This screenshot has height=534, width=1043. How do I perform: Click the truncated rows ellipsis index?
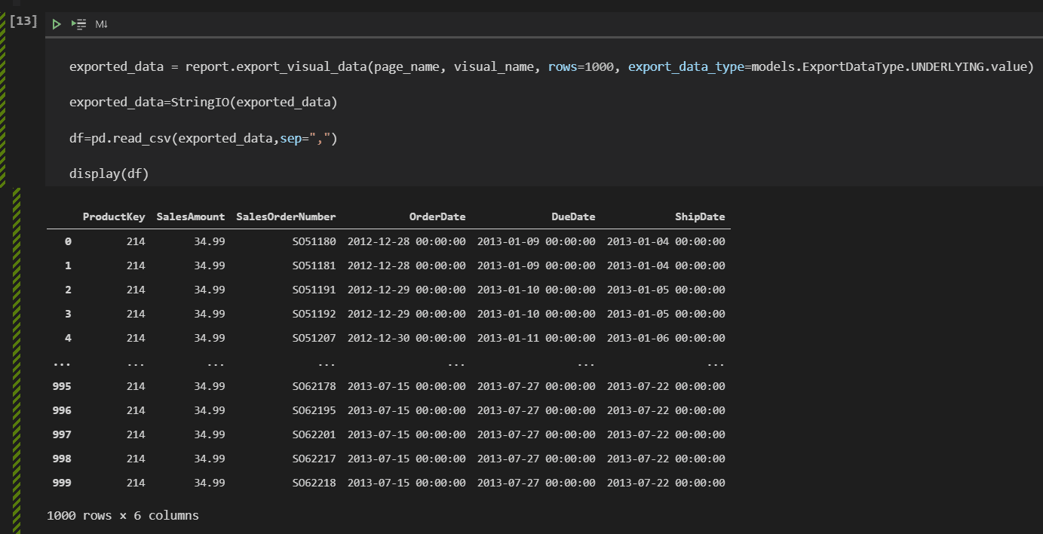point(62,363)
